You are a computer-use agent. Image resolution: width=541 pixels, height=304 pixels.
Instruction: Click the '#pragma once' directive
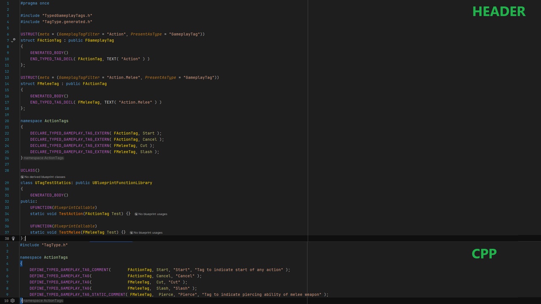(35, 3)
